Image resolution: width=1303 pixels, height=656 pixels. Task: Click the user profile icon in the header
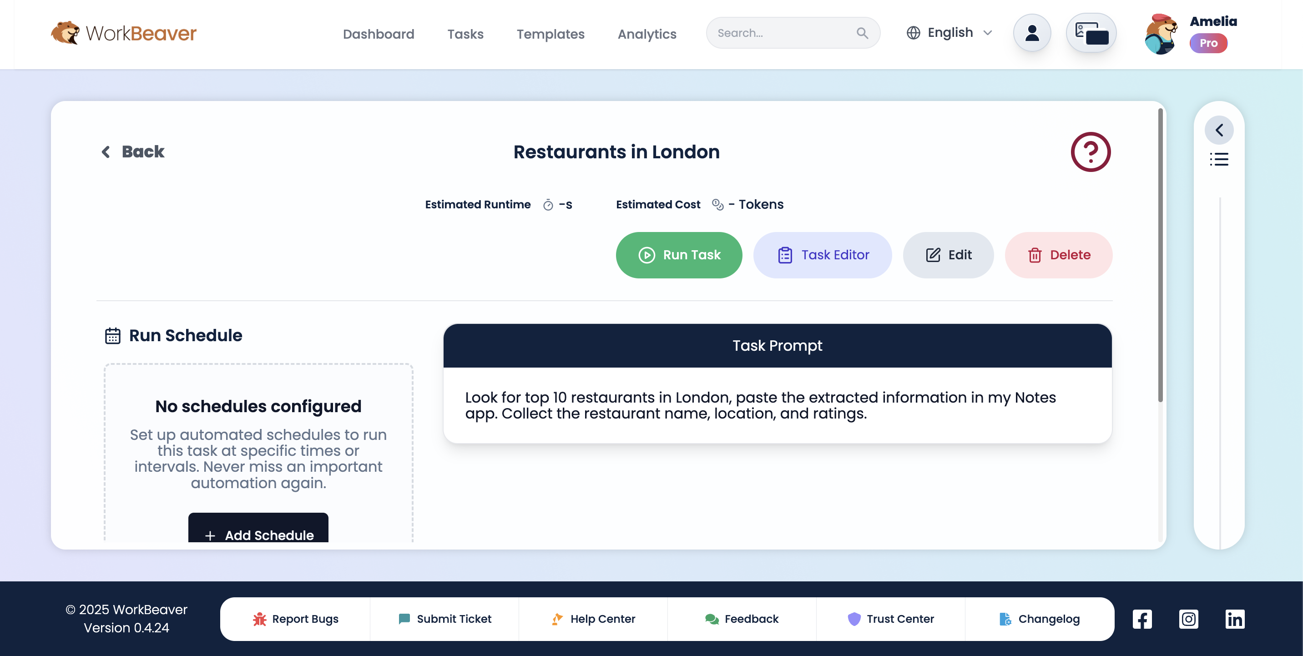point(1031,32)
